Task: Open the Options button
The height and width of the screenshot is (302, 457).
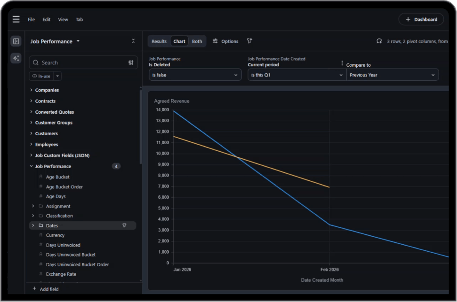Action: point(225,41)
